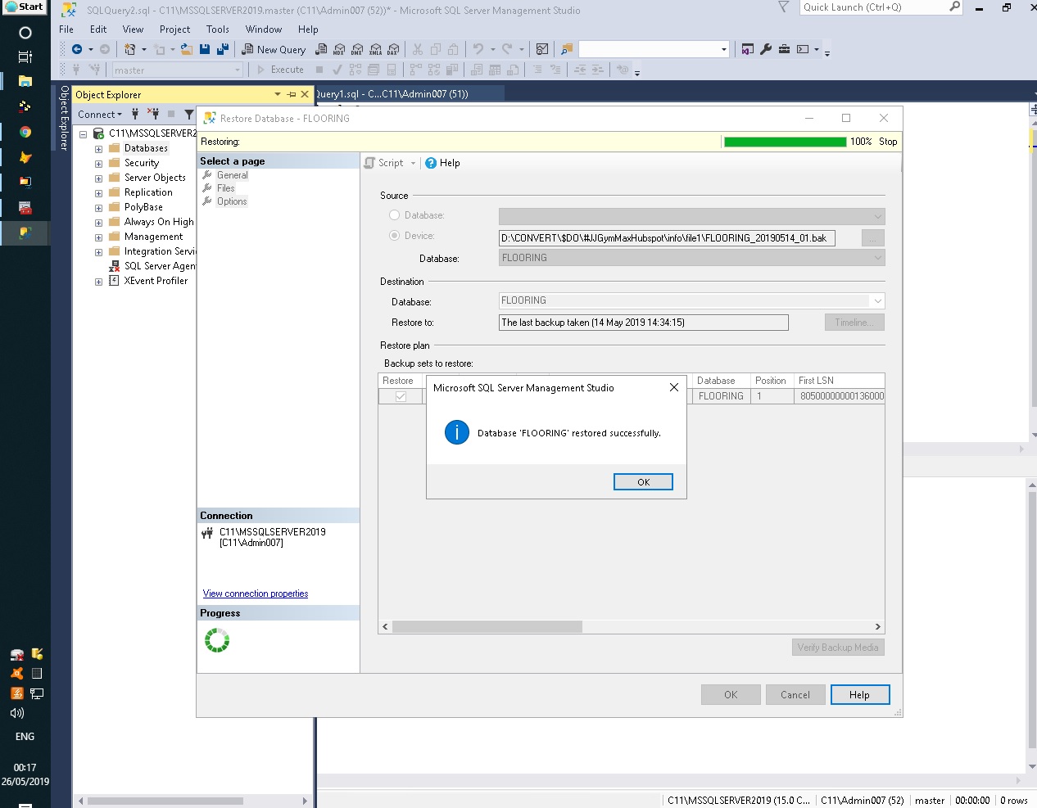Click the Verify Backup Media button
The width and height of the screenshot is (1037, 808).
[x=838, y=648]
